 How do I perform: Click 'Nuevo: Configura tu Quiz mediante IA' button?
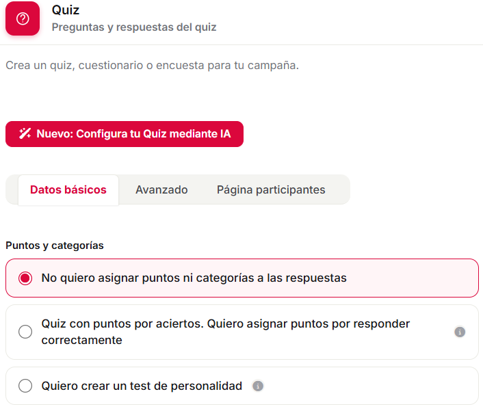[x=125, y=134]
